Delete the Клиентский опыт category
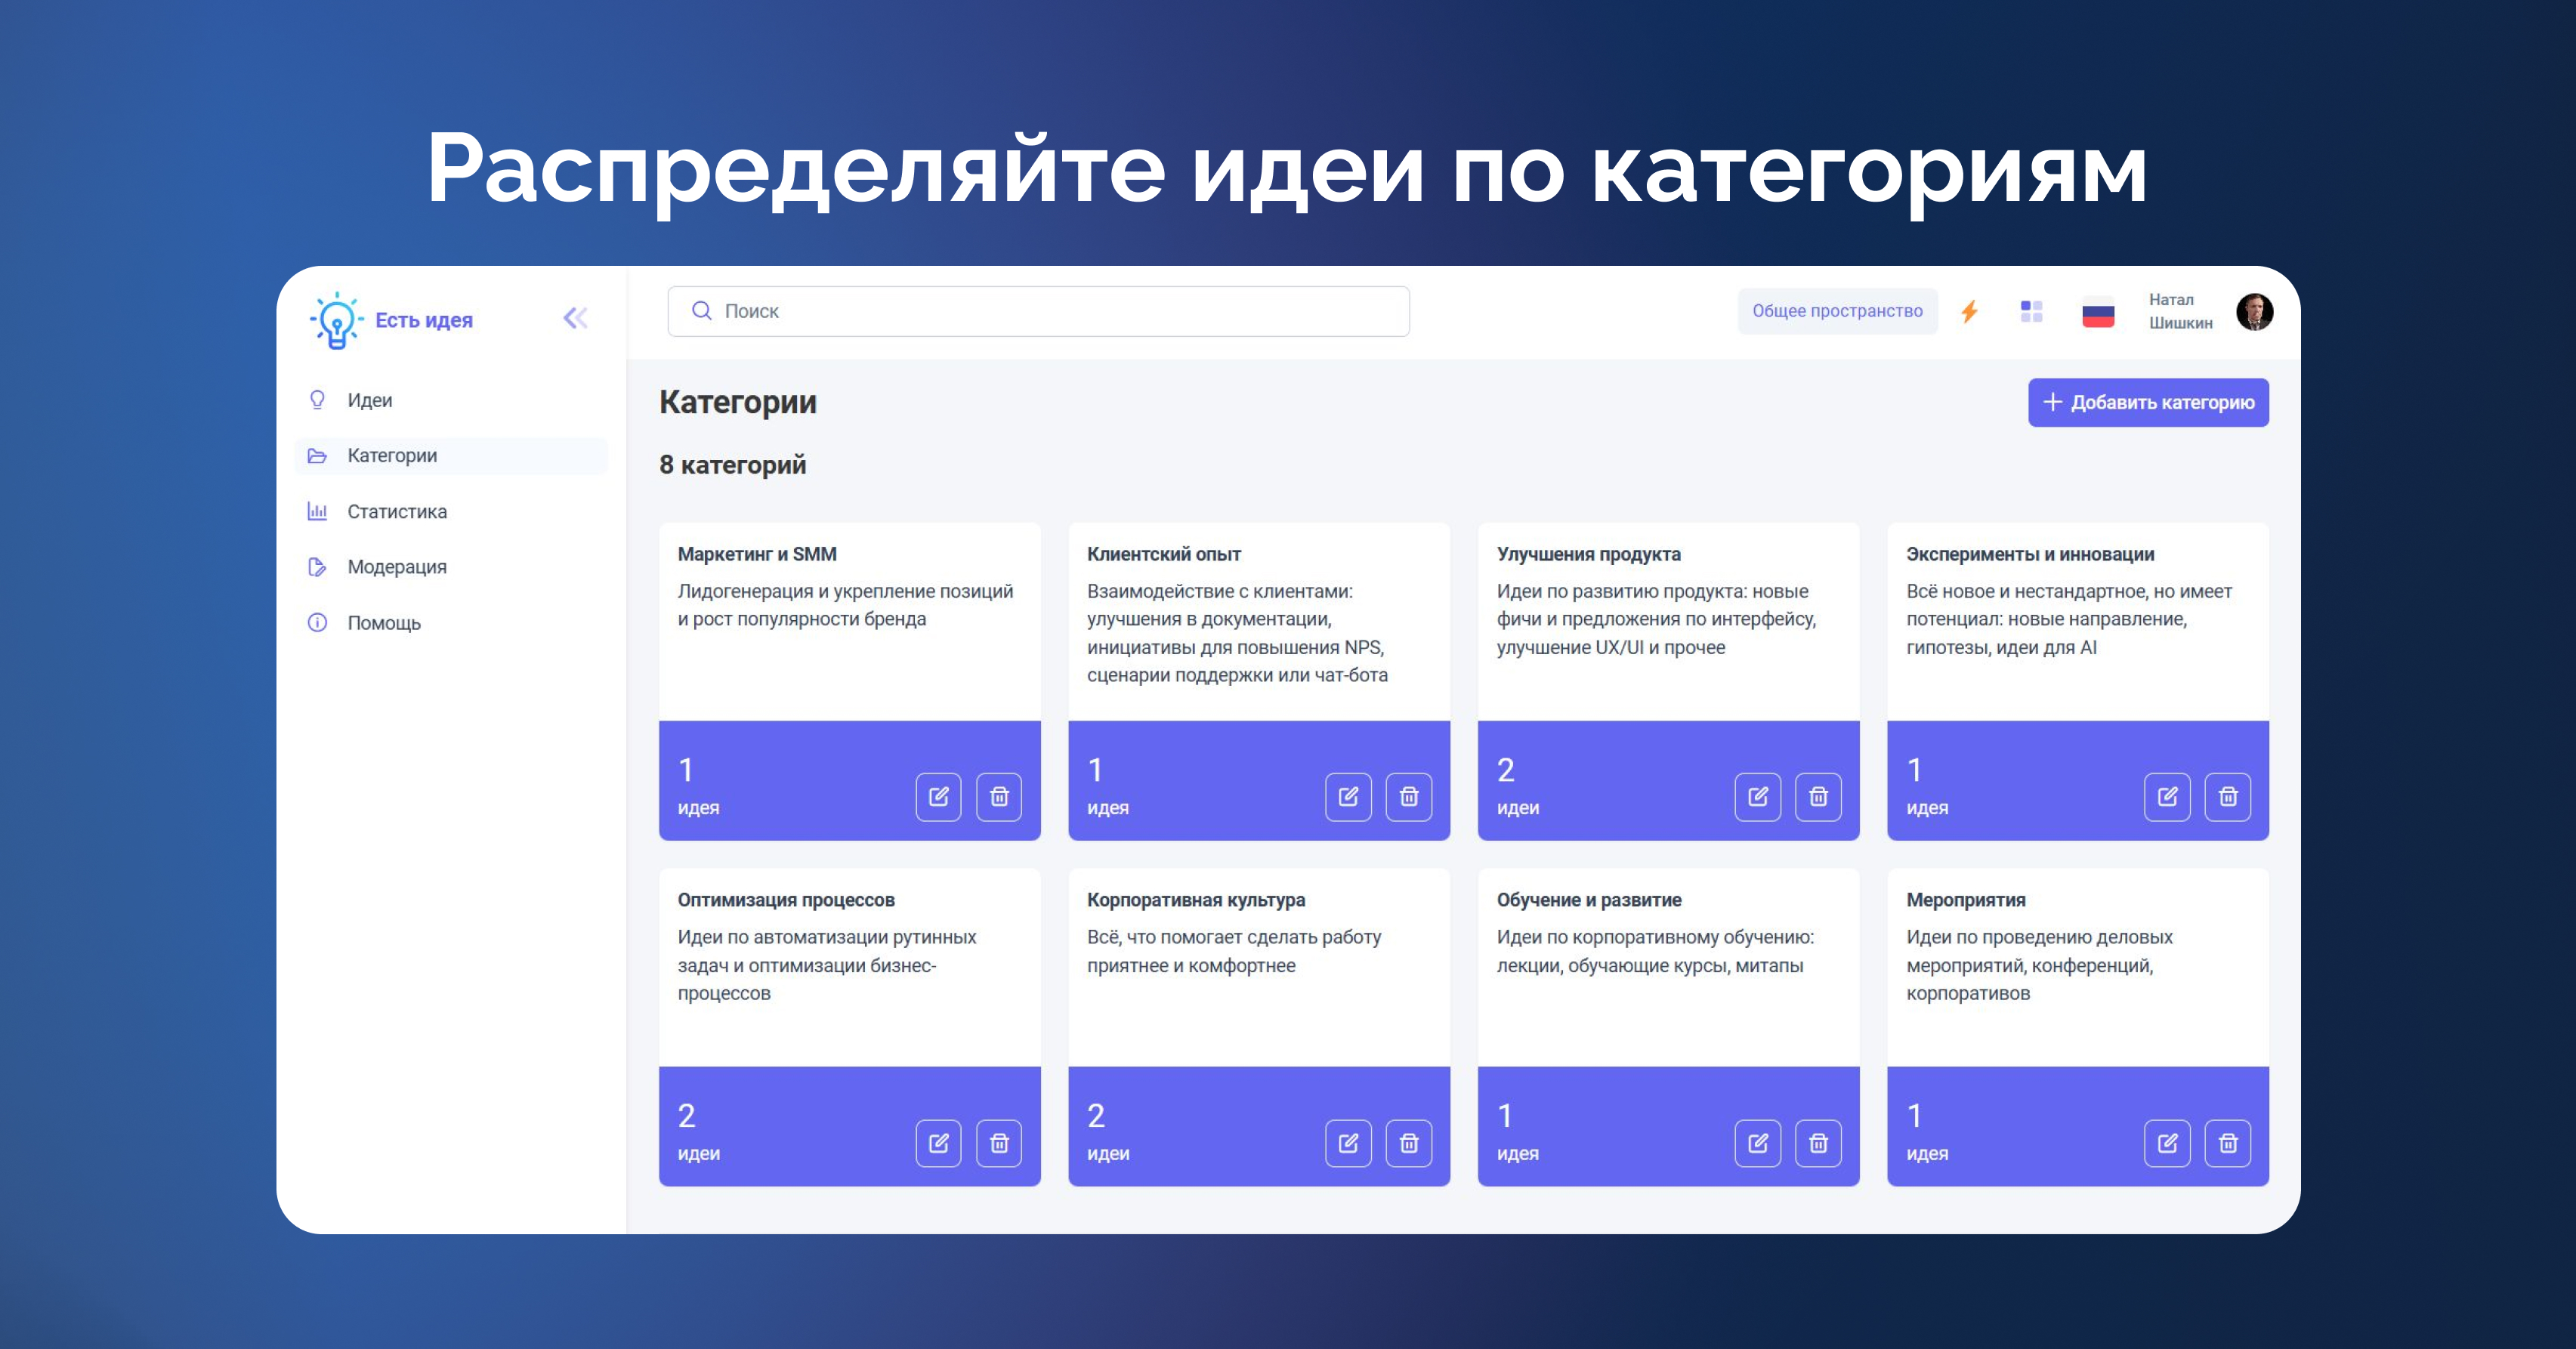2576x1349 pixels. tap(1408, 797)
